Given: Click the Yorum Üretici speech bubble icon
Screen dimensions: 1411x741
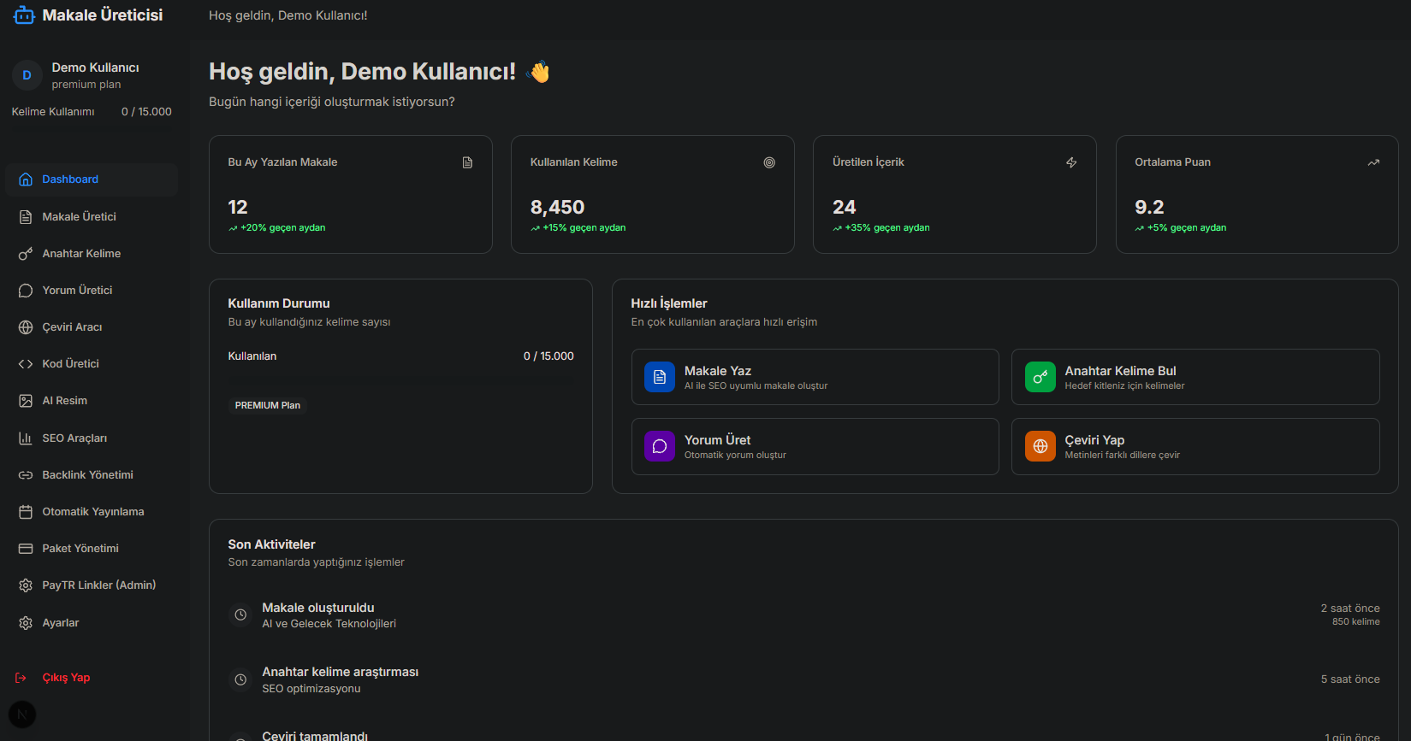Looking at the screenshot, I should click(26, 291).
